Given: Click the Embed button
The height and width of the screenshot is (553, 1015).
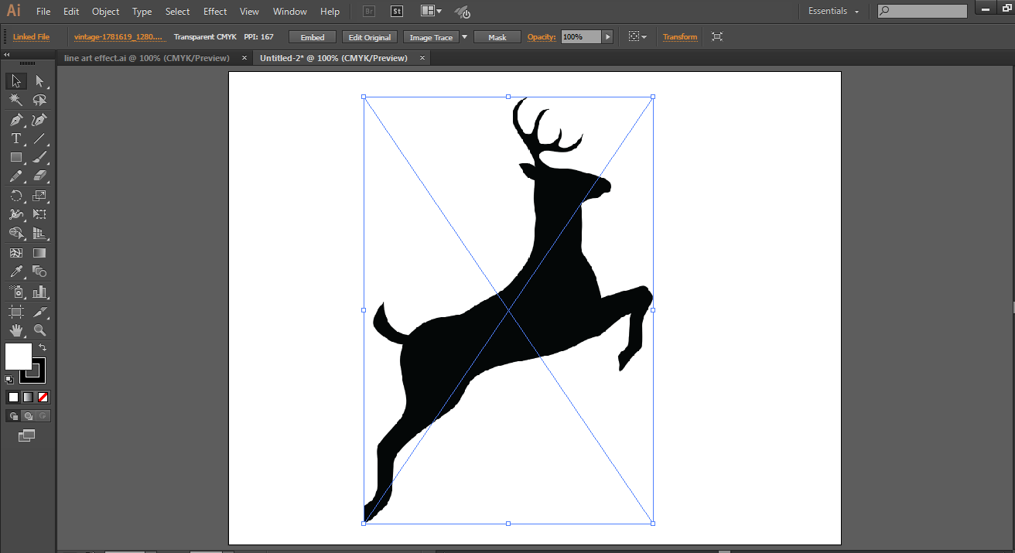Looking at the screenshot, I should [x=313, y=37].
